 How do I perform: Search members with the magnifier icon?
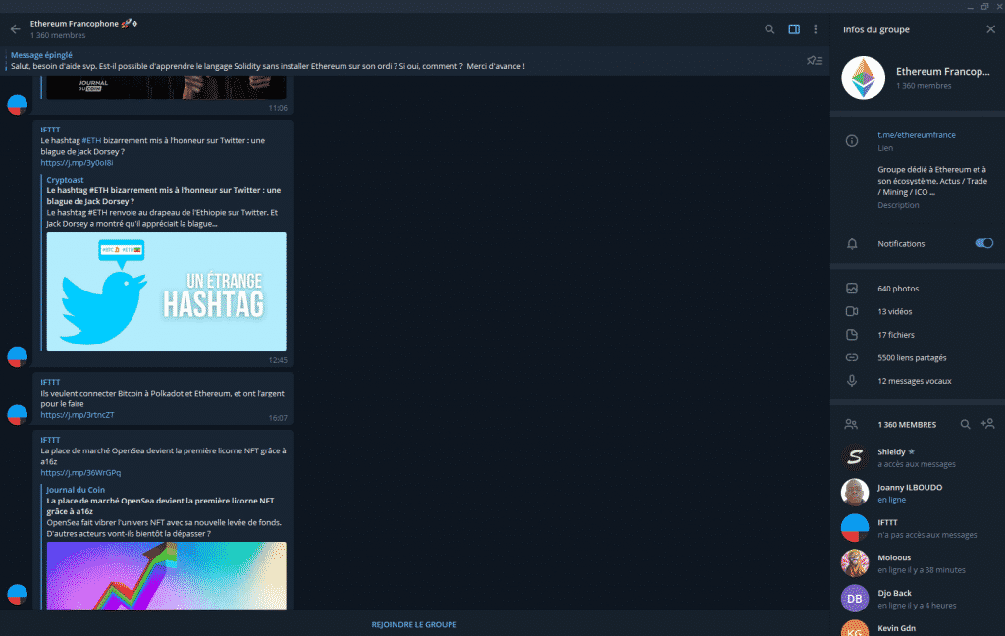pyautogui.click(x=965, y=424)
